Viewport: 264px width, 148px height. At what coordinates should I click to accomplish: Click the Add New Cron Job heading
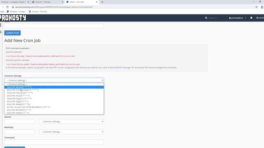22,40
